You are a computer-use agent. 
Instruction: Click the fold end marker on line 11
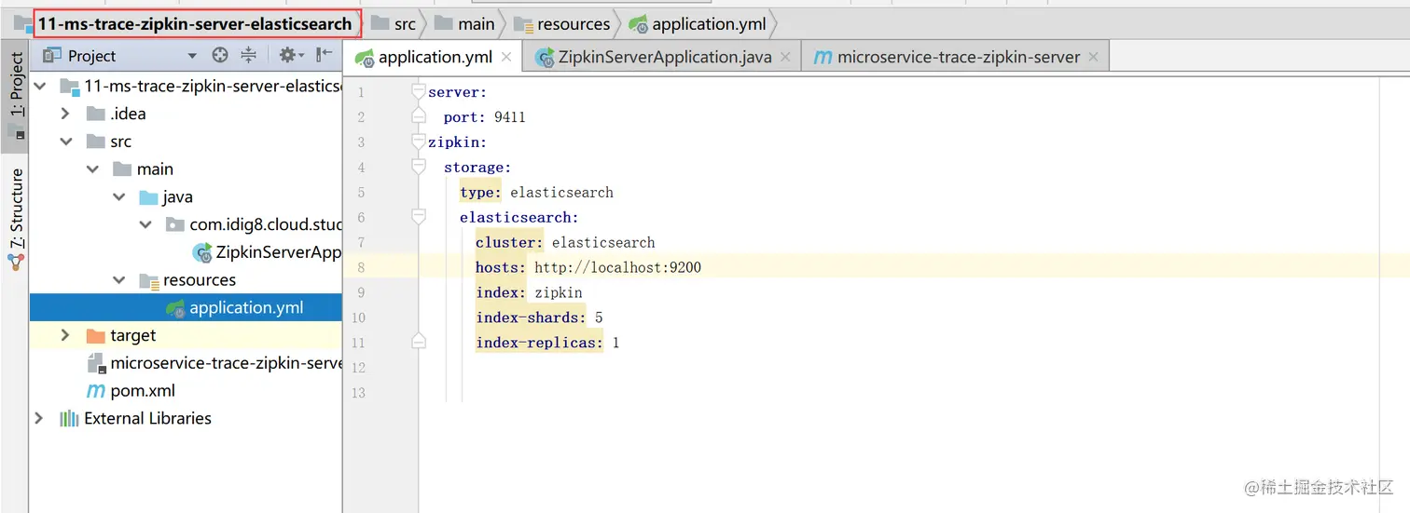(419, 342)
